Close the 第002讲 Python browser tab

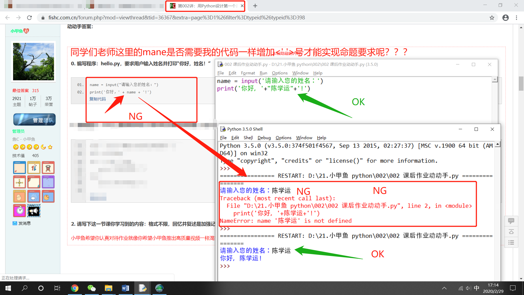(x=242, y=6)
